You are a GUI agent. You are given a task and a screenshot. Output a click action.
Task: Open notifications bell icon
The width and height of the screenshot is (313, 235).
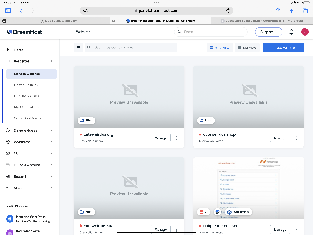click(291, 32)
